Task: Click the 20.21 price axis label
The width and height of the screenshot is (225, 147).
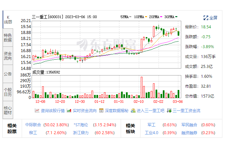Action: (x=26, y=21)
